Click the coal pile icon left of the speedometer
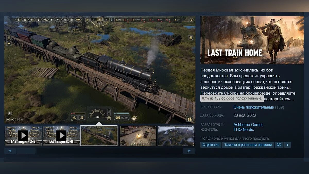This screenshot has height=174, width=309. click(x=74, y=118)
